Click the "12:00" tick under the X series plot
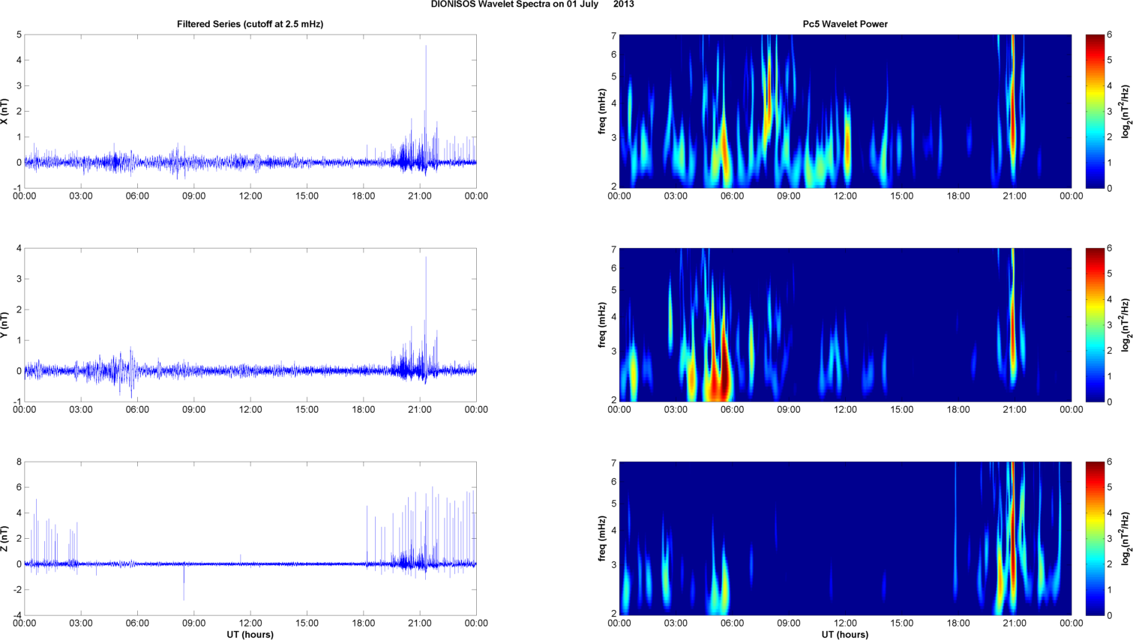This screenshot has width=1133, height=640. (250, 196)
